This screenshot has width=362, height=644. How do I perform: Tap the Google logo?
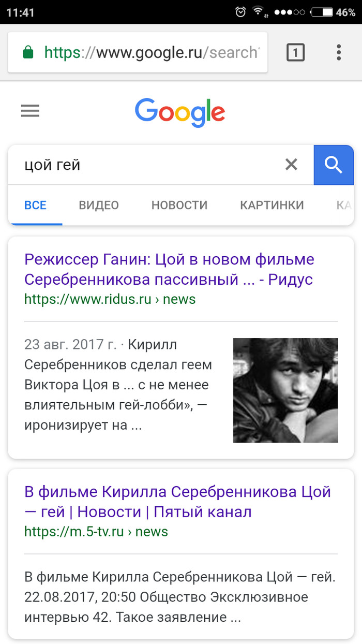click(x=180, y=112)
